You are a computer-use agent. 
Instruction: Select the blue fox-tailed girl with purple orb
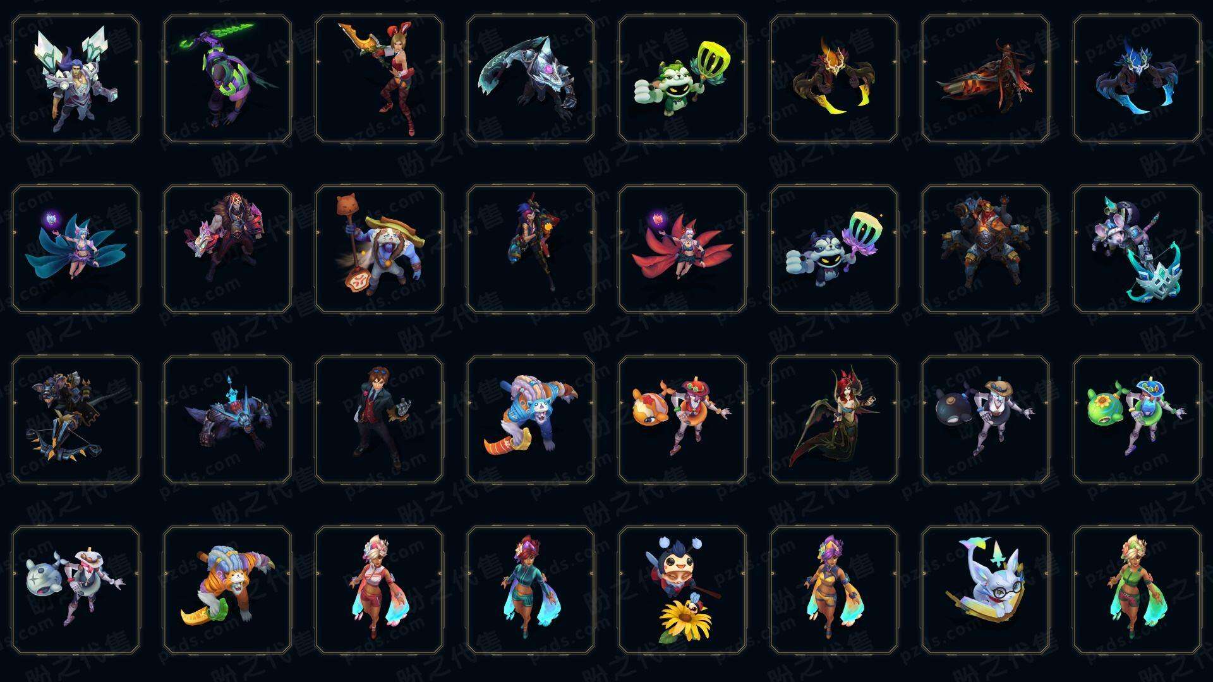[76, 249]
